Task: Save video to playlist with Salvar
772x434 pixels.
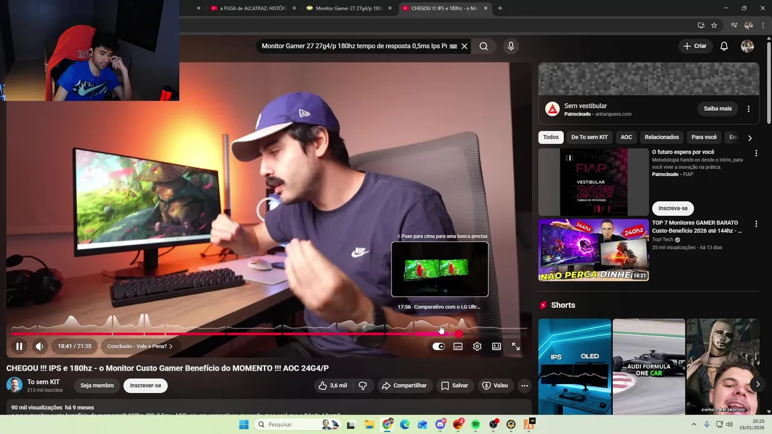Action: click(454, 386)
